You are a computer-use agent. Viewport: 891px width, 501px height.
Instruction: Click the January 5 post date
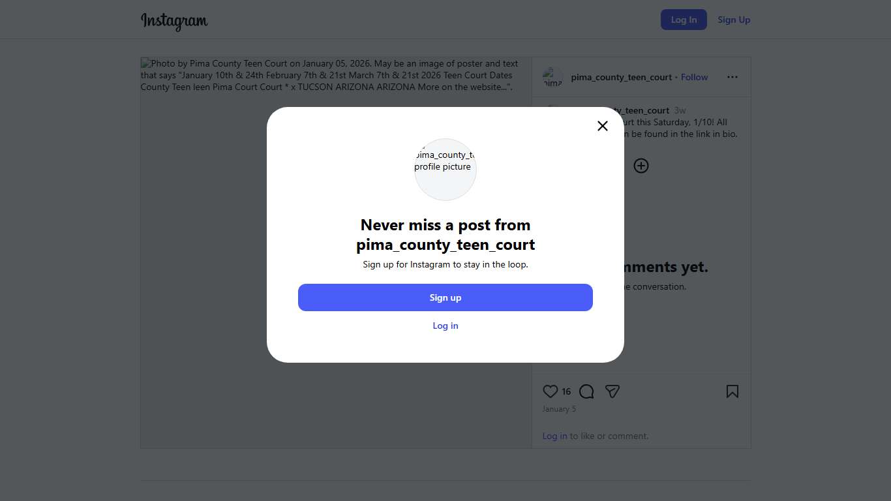(559, 409)
